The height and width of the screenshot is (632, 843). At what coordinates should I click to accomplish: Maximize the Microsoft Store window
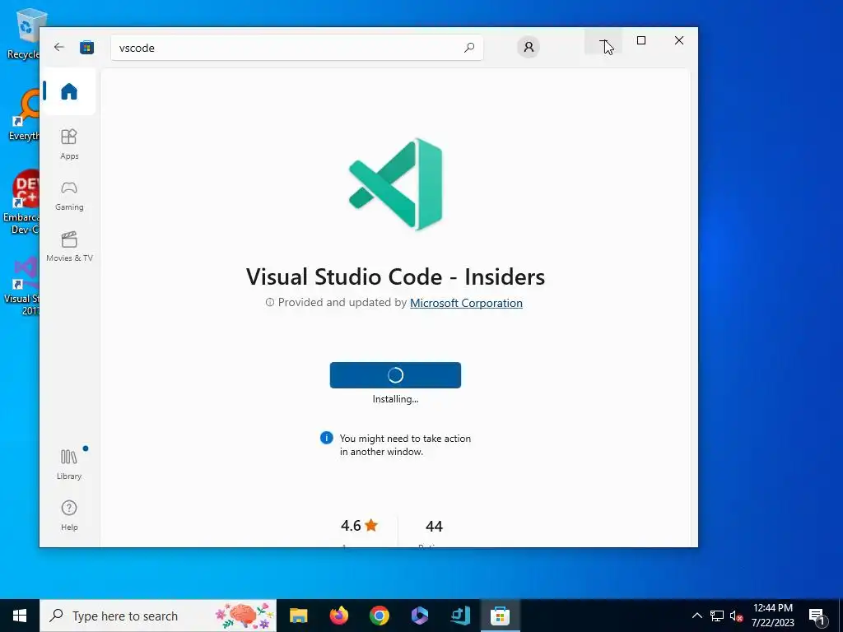coord(640,41)
